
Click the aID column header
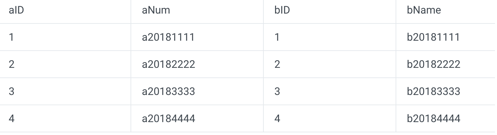[16, 10]
